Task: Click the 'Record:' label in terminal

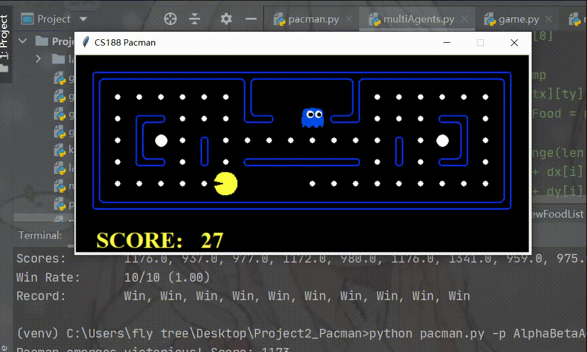Action: (41, 296)
